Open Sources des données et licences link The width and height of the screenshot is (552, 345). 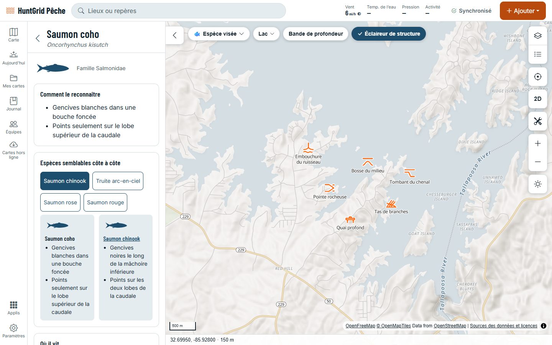504,326
